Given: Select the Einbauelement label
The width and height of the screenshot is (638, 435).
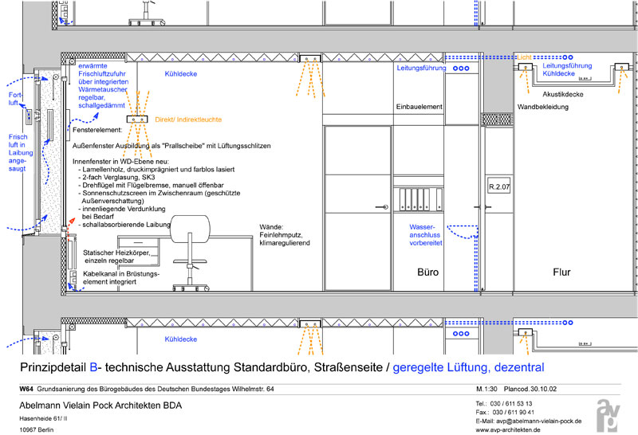Looking at the screenshot, I should coord(419,107).
